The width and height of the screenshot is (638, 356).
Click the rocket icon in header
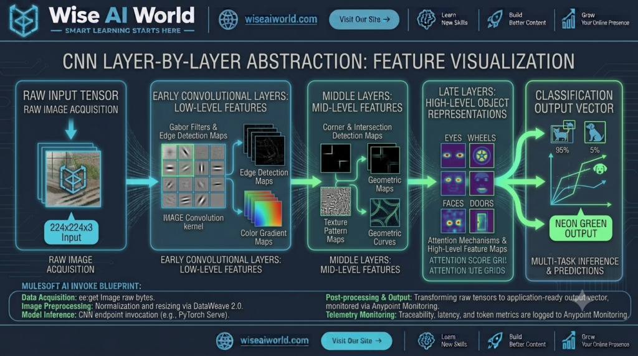(494, 19)
